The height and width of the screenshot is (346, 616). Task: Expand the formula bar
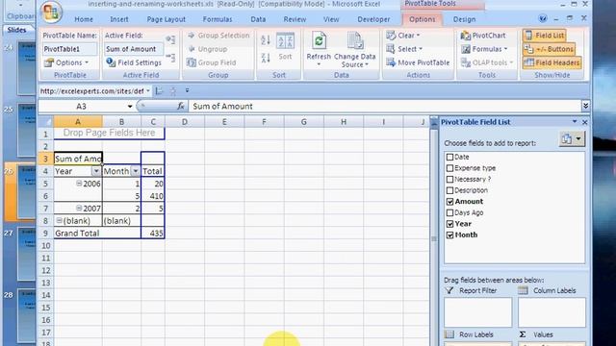(x=585, y=106)
